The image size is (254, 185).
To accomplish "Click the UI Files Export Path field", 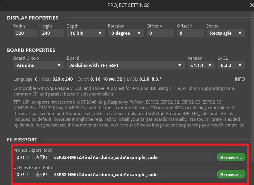I will (x=115, y=175).
